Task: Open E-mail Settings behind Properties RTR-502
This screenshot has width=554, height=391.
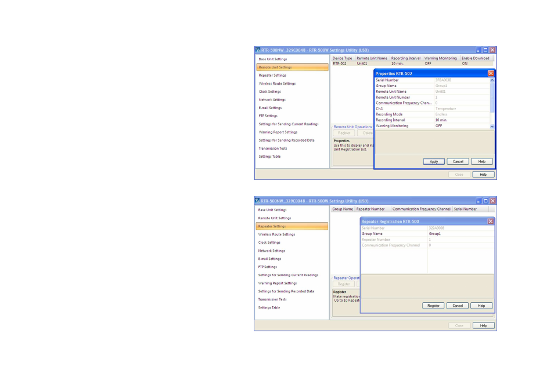Action: 270,108
